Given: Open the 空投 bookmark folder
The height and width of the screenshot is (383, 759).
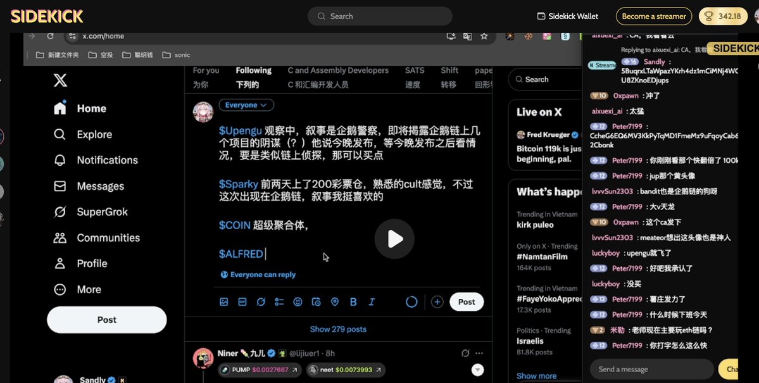Looking at the screenshot, I should (101, 55).
